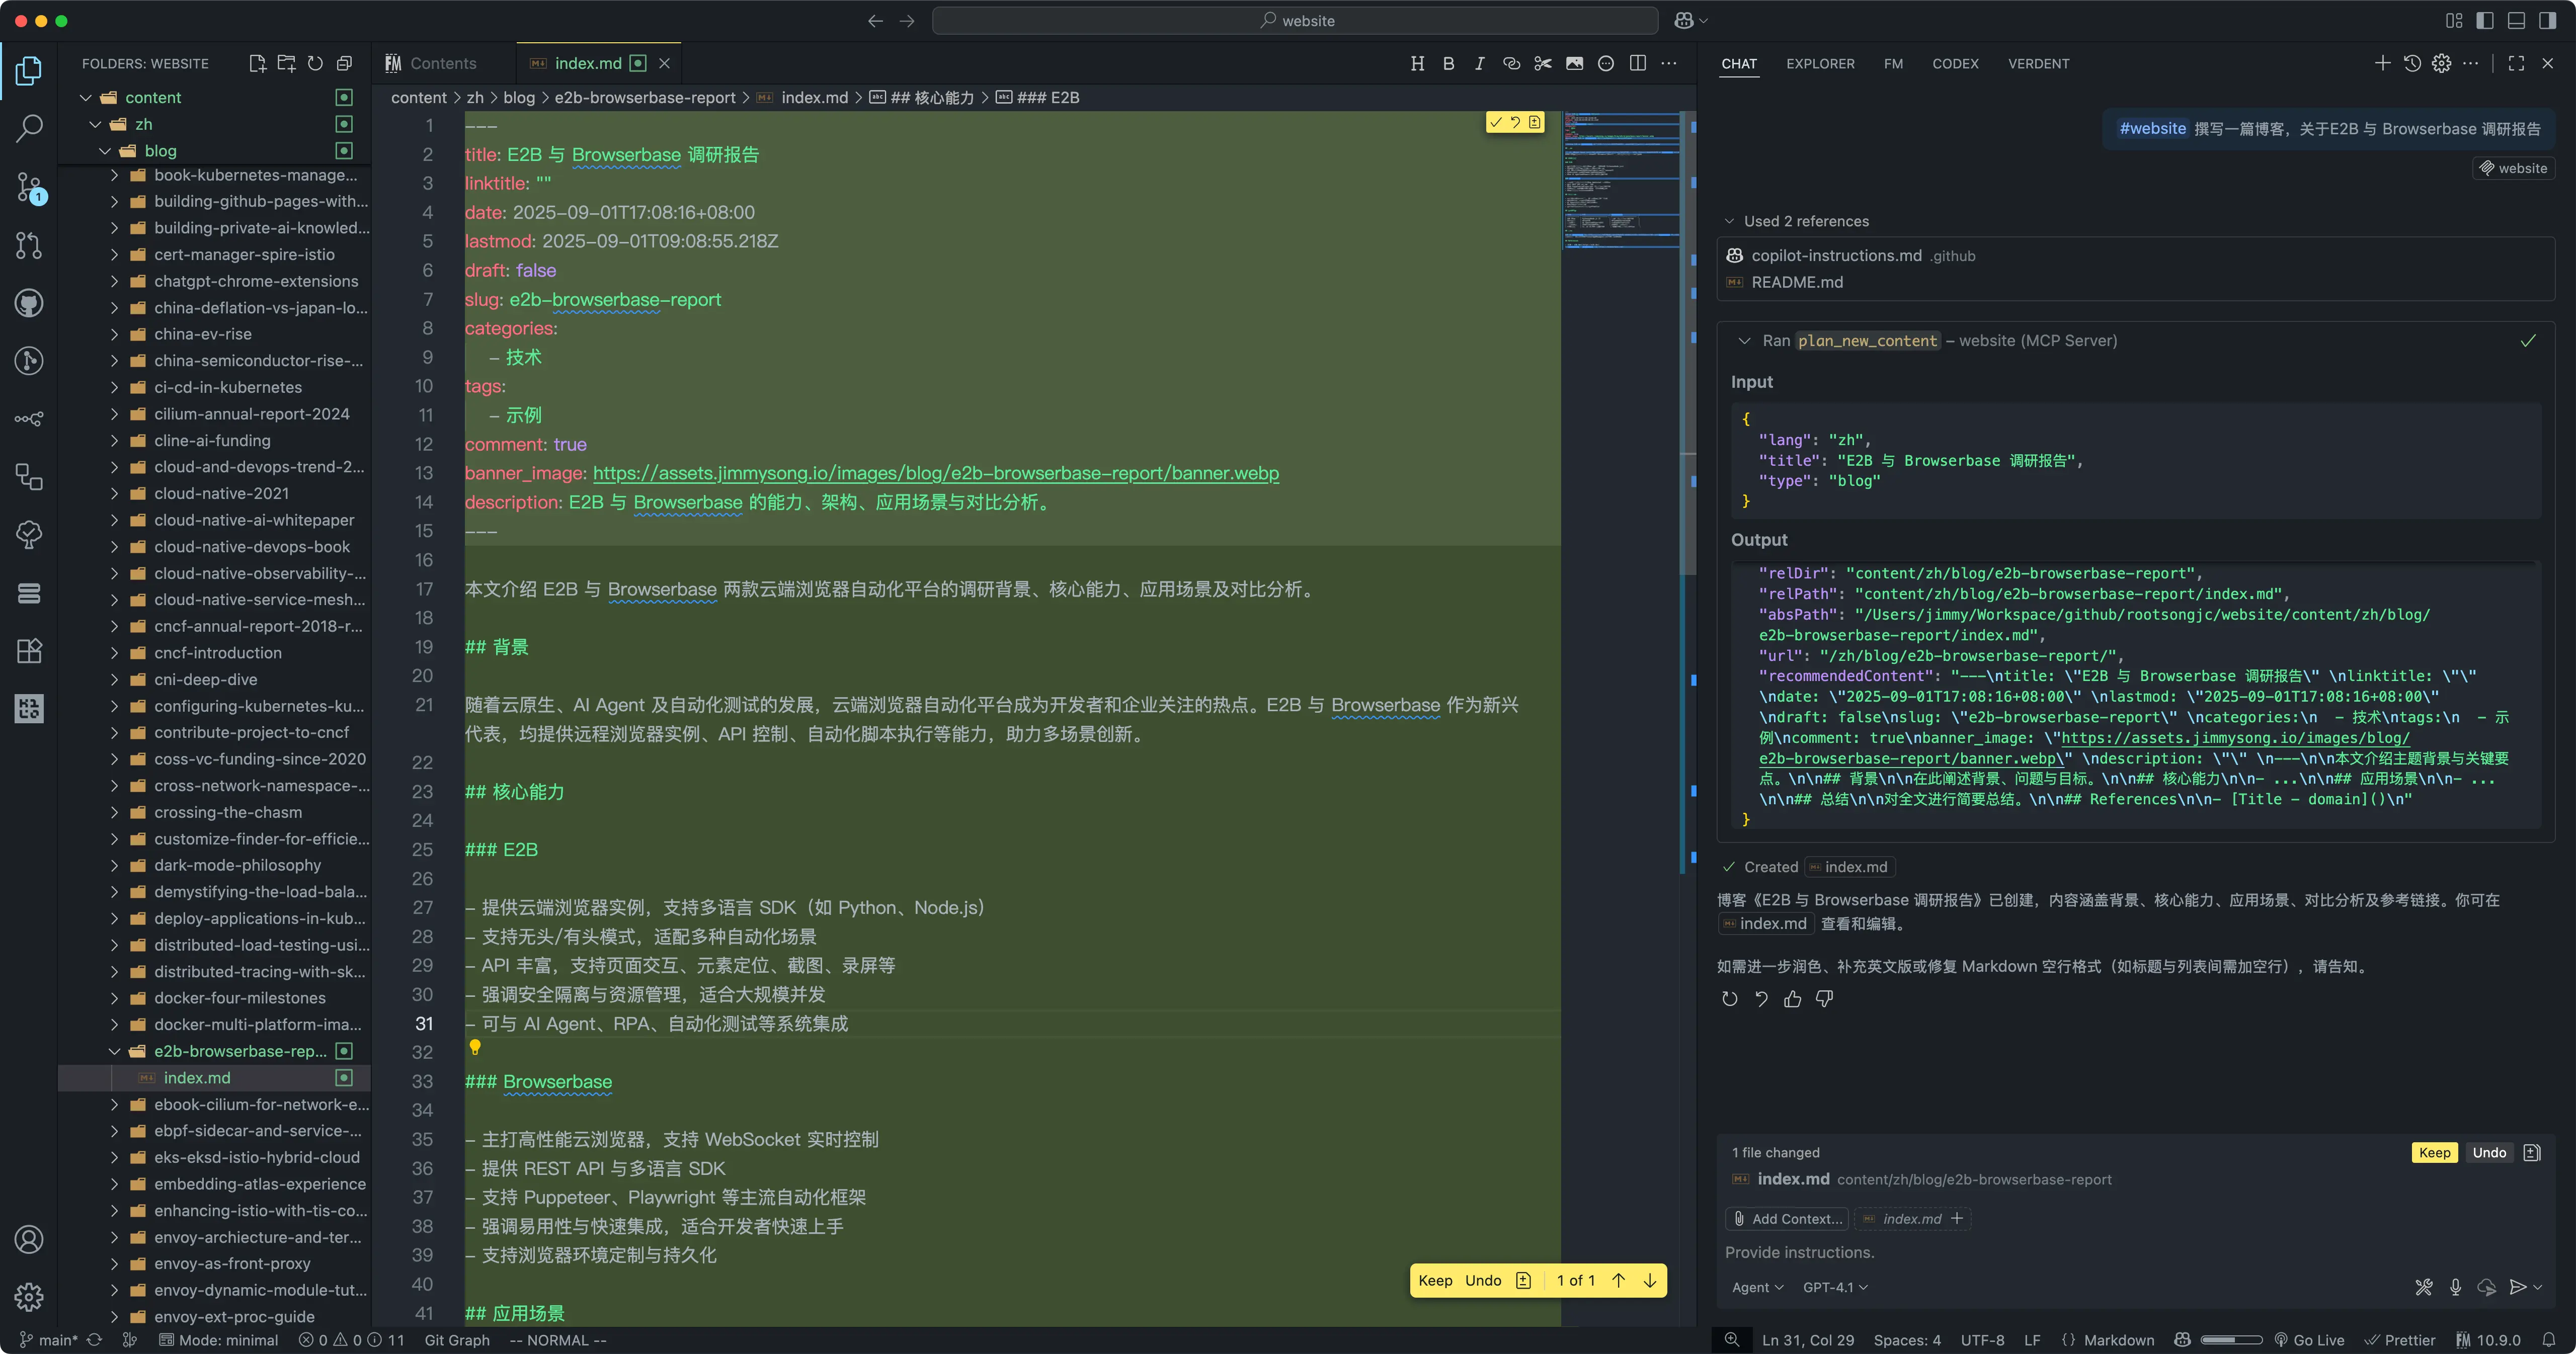2576x1354 pixels.
Task: Switch to FM panel tab
Action: coord(1892,63)
